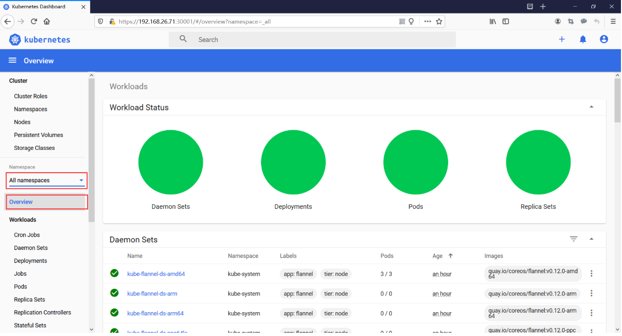Screen dimensions: 622x336
Task: Click Cluster section heading in sidebar
Action: (x=18, y=80)
